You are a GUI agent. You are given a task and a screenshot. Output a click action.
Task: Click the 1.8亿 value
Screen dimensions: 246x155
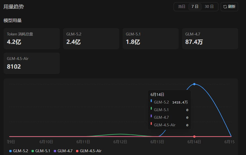pyautogui.click(x=133, y=42)
